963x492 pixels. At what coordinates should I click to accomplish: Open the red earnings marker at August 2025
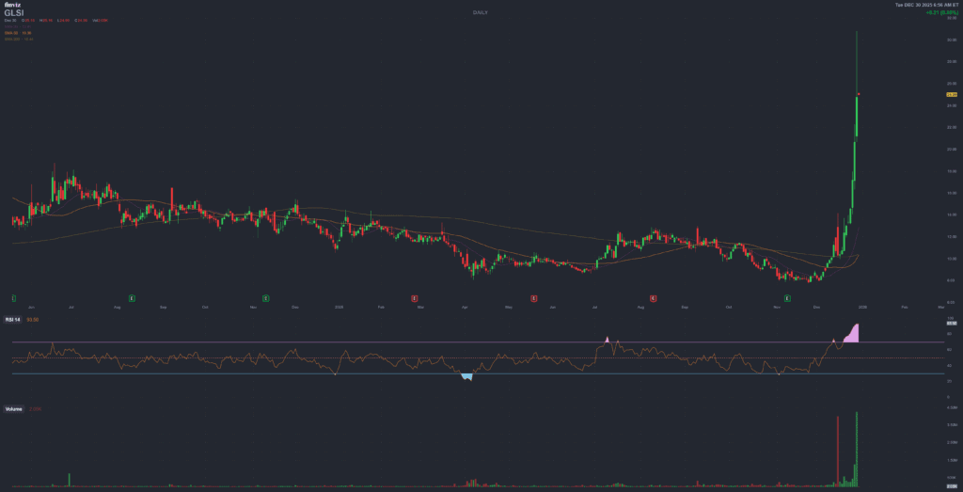pos(654,297)
